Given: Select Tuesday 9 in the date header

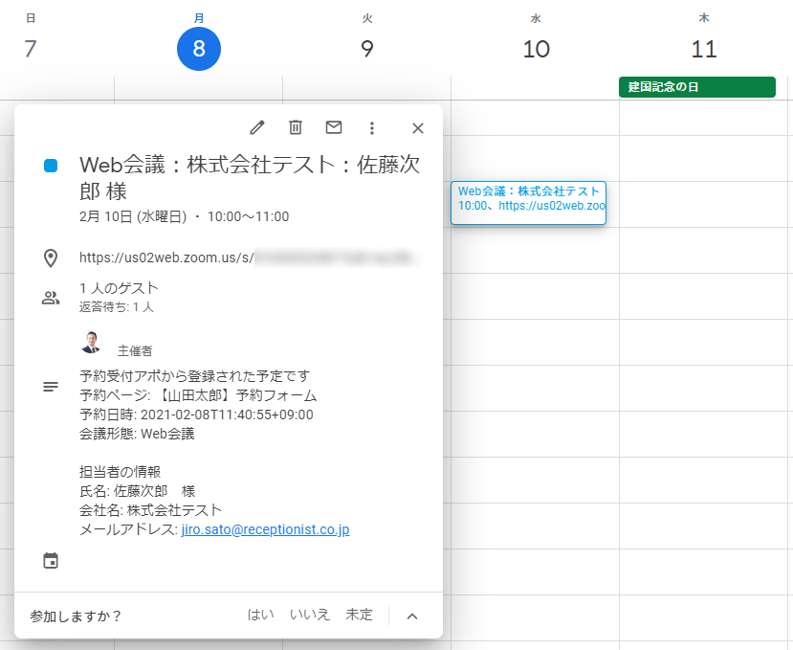Looking at the screenshot, I should (367, 49).
